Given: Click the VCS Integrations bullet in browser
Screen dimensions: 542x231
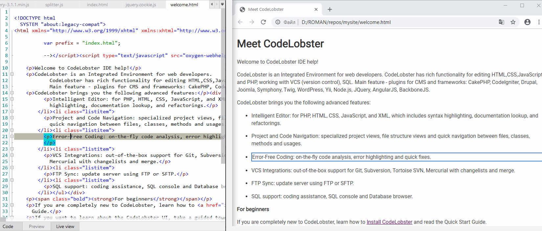Looking at the screenshot, I should (383, 170).
